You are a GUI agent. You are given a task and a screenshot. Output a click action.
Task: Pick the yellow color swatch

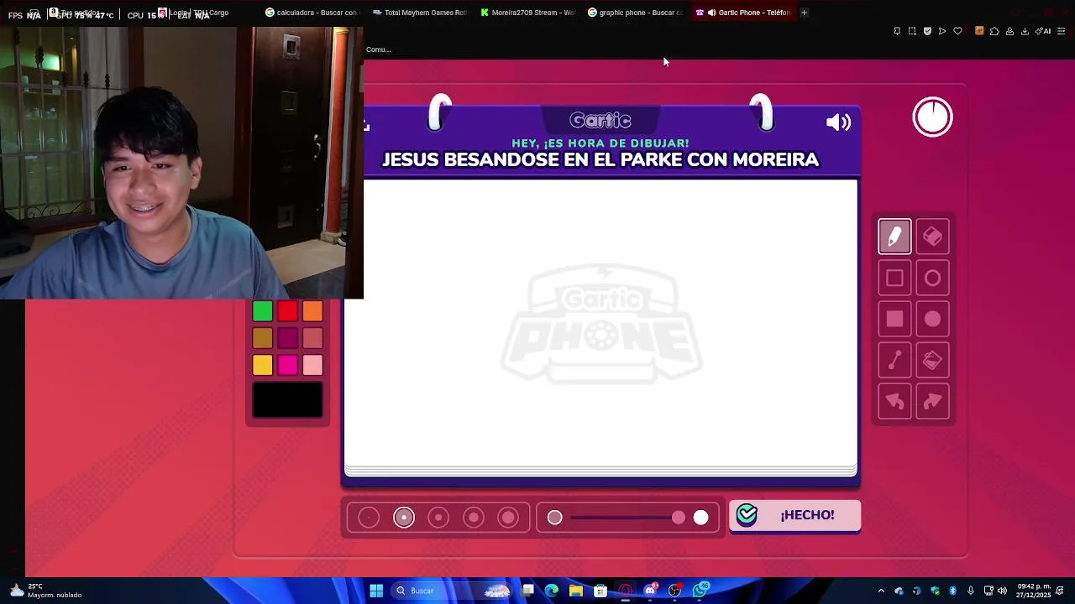[x=262, y=365]
